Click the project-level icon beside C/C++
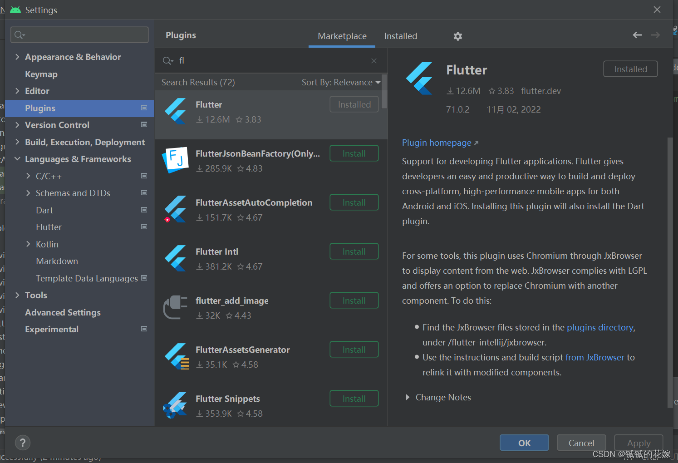 pos(144,176)
